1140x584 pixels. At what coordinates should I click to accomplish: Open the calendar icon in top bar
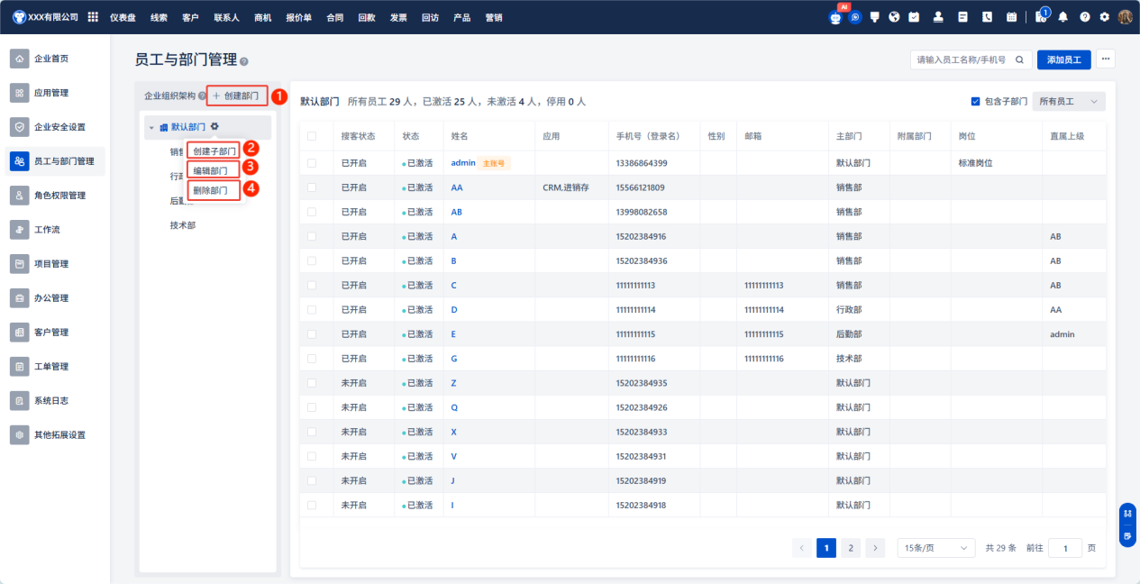point(1011,17)
